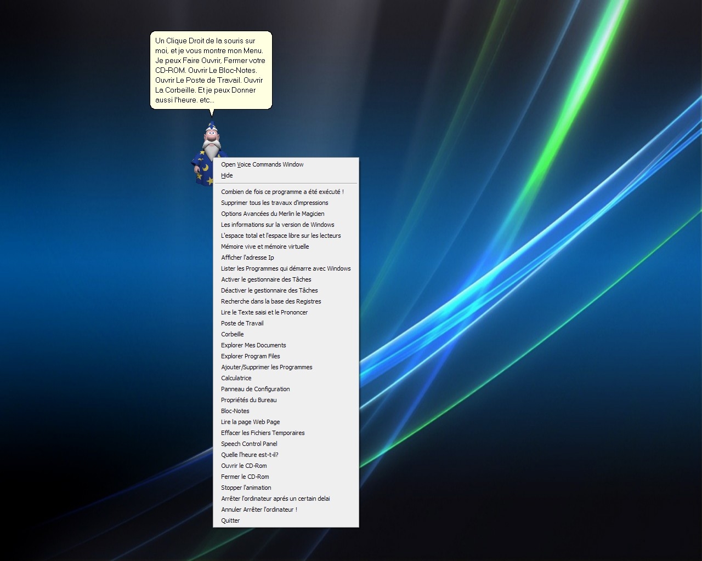Select Ajouter/Supprimer les Programmes

click(286, 367)
